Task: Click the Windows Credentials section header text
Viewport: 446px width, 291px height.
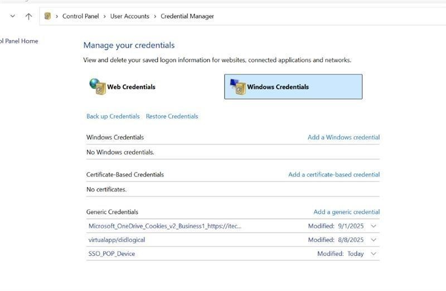Action: point(115,137)
